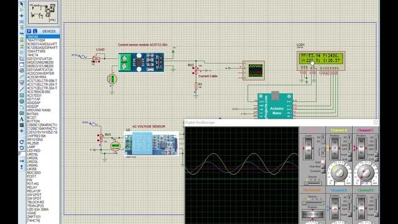Click the Rotate Clockwise icon
This screenshot has height=224, width=398.
click(x=22, y=142)
